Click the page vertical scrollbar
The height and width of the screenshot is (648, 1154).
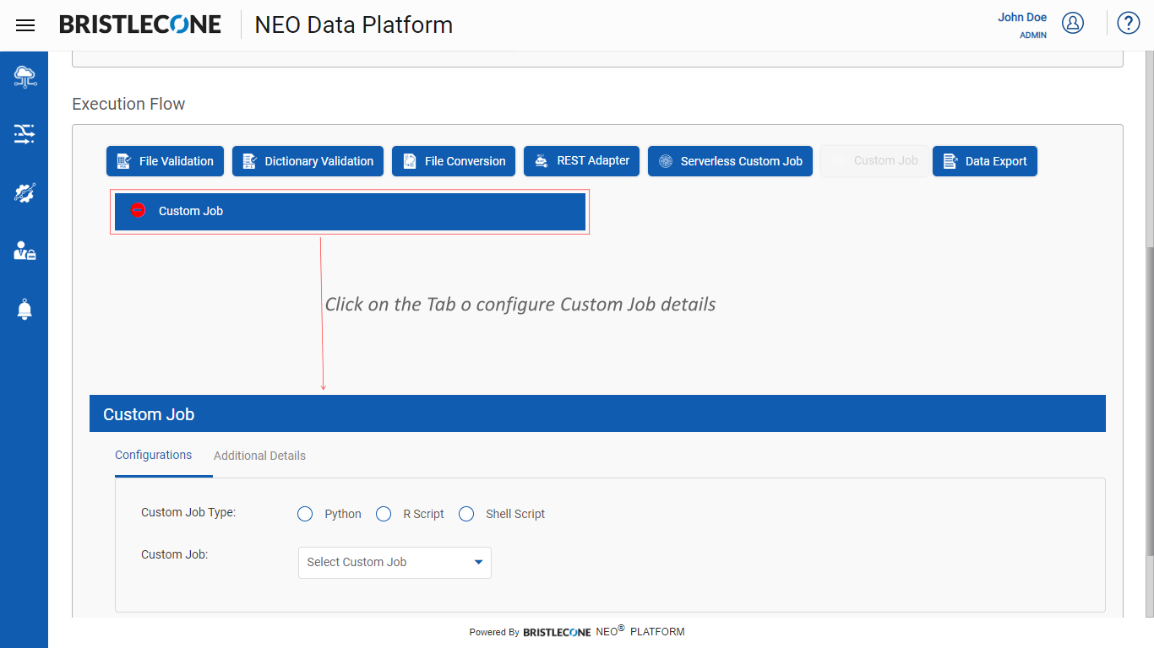point(1149,401)
